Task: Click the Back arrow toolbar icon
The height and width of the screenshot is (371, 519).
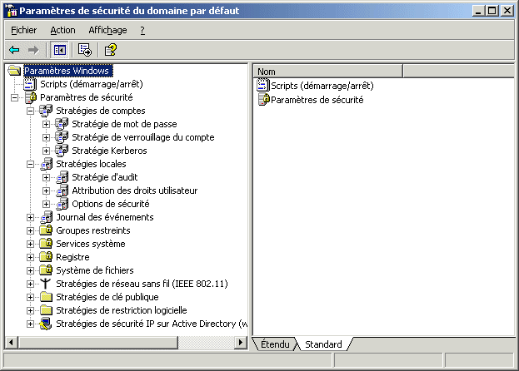Action: 14,50
